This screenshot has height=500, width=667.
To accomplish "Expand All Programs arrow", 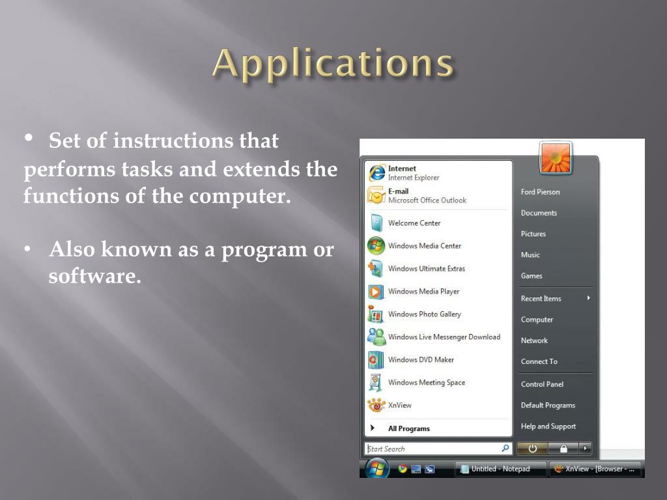I will coord(372,428).
